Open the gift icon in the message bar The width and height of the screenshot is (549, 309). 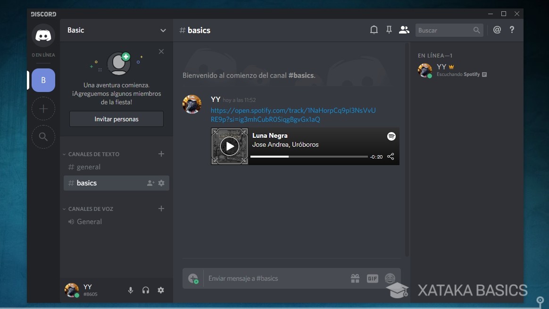click(355, 278)
